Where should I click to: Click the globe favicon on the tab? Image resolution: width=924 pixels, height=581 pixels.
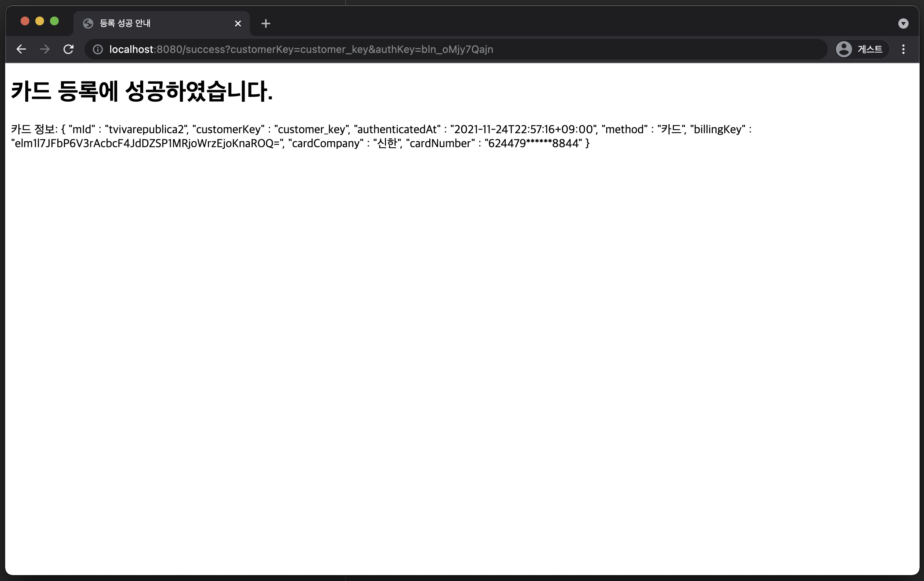click(x=88, y=24)
